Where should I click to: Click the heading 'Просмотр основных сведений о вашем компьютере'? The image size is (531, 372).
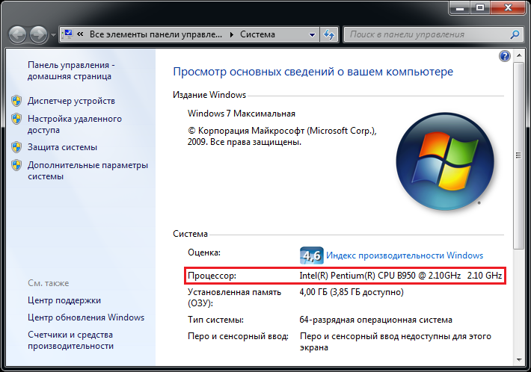click(x=313, y=72)
